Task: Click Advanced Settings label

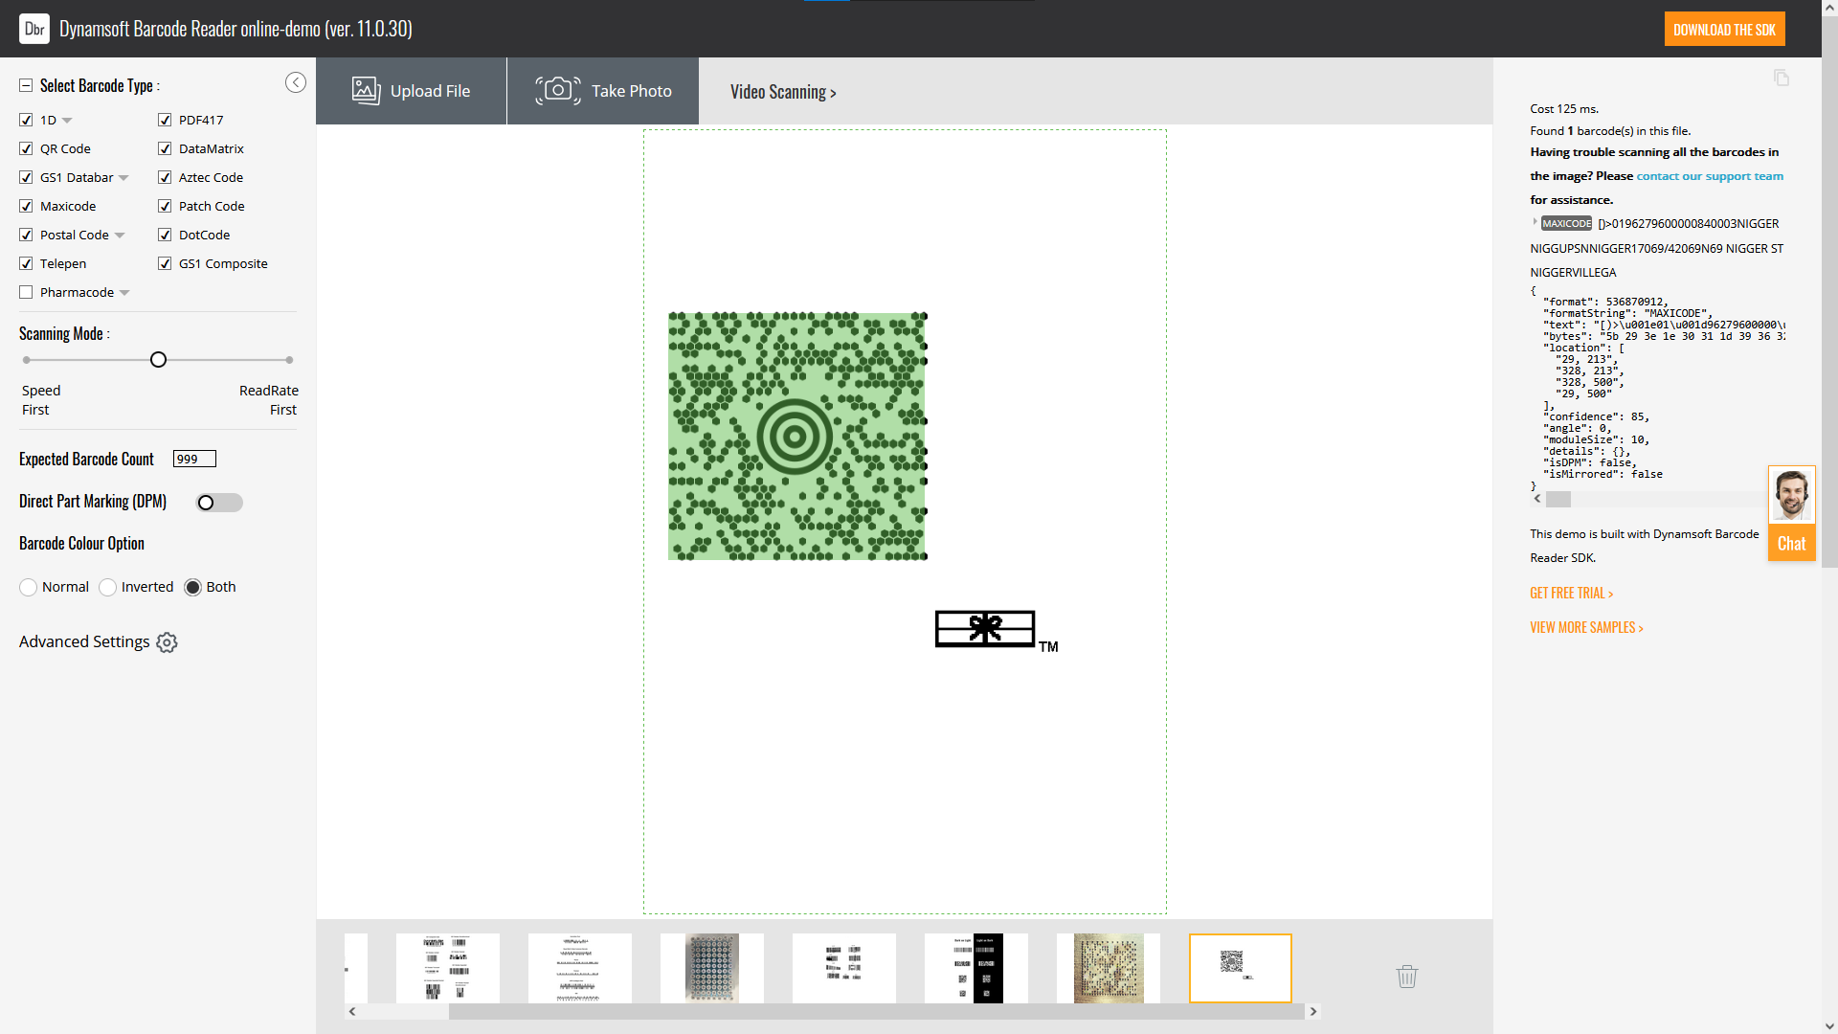Action: point(84,641)
